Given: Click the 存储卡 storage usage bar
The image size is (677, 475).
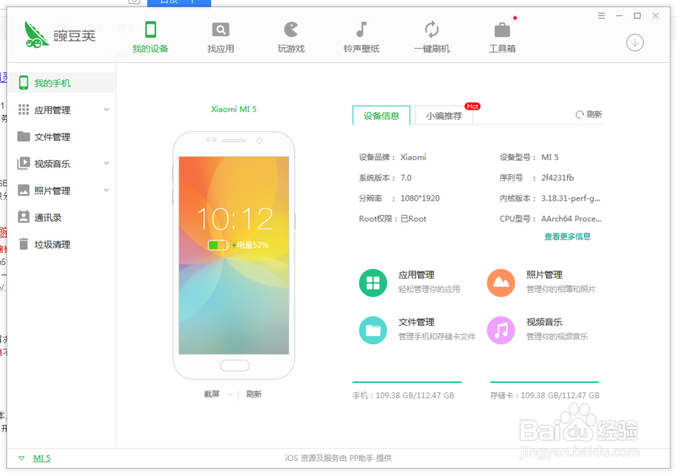Looking at the screenshot, I should [x=546, y=382].
